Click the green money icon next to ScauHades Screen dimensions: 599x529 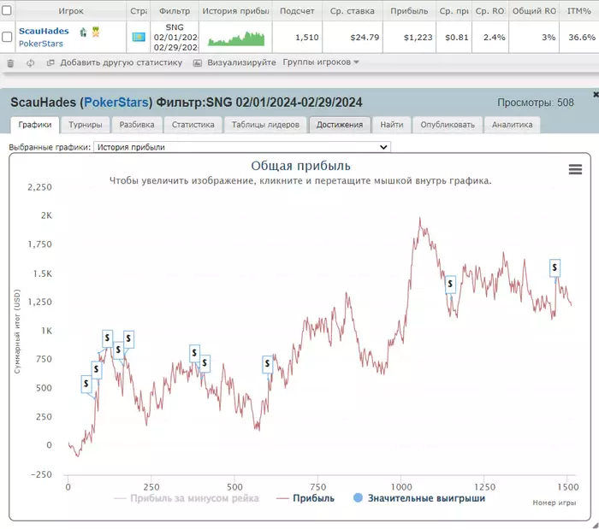(83, 32)
